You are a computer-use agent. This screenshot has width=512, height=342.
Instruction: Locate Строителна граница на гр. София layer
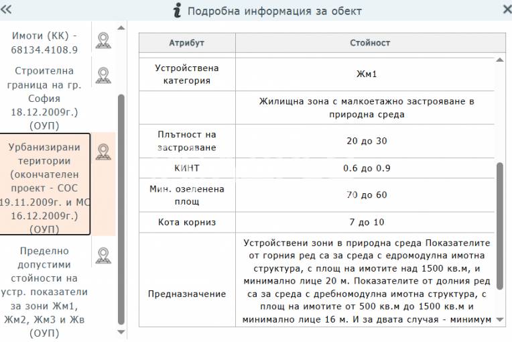(x=103, y=76)
